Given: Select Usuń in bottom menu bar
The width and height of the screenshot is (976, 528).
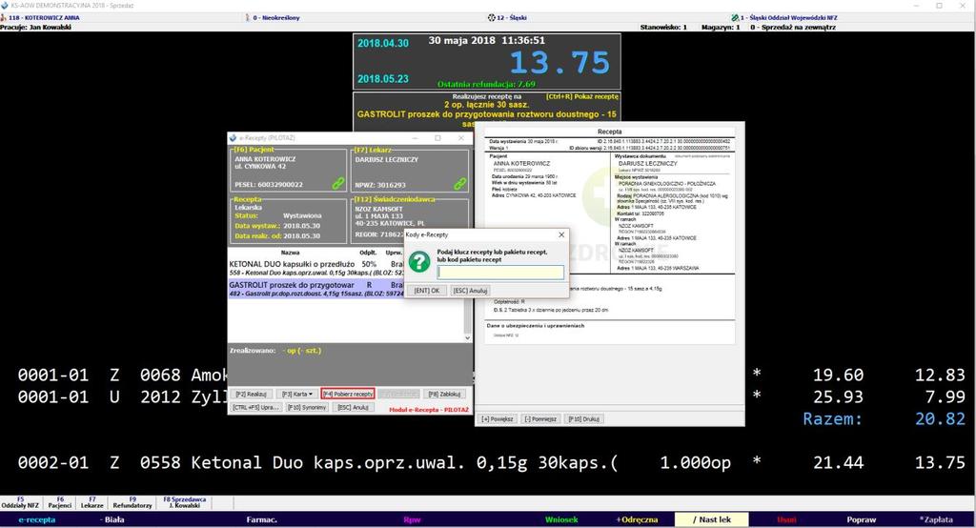Looking at the screenshot, I should (786, 519).
